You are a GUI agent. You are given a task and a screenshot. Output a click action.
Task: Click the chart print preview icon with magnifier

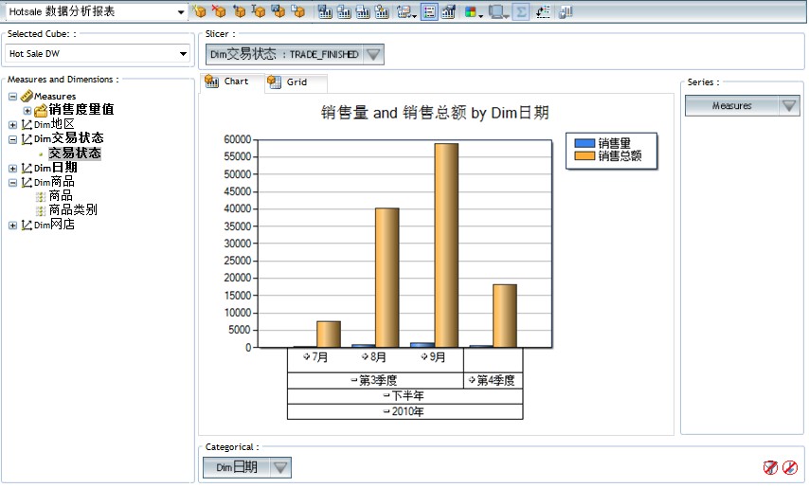(383, 11)
